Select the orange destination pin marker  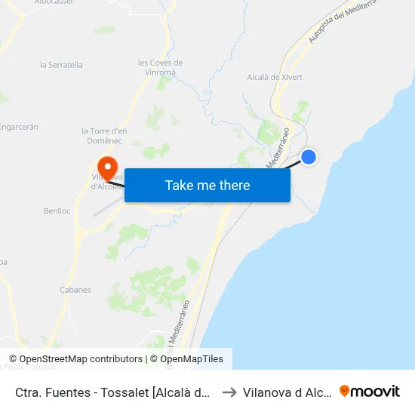(x=108, y=169)
